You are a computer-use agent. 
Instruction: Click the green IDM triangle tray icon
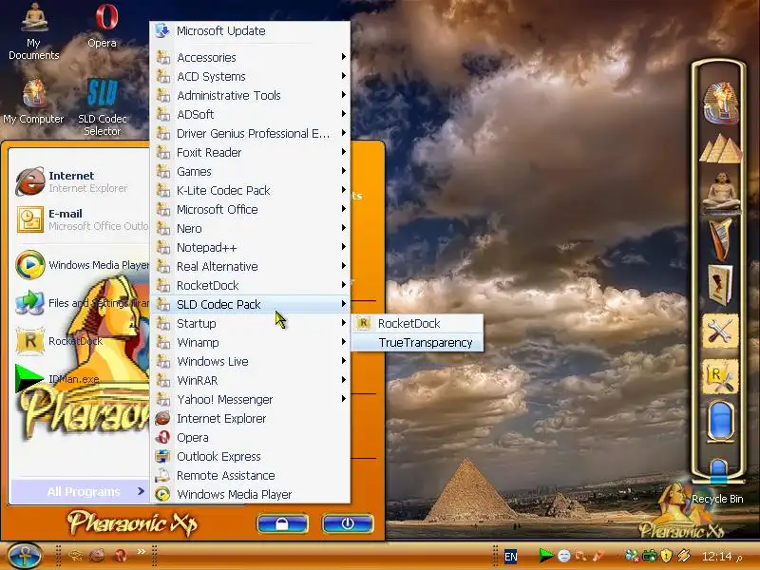tap(545, 556)
